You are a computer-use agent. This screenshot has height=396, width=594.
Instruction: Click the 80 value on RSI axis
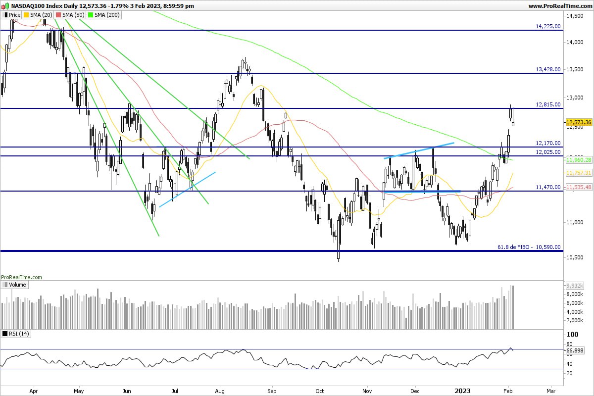click(x=569, y=344)
